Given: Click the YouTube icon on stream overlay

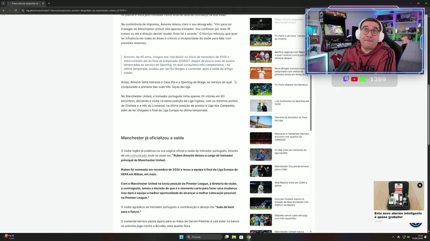Looking at the screenshot, I should (x=354, y=79).
